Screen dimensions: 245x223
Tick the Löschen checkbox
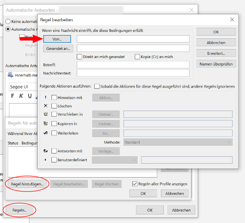(54, 106)
